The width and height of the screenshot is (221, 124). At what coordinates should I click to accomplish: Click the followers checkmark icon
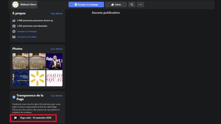(14, 26)
